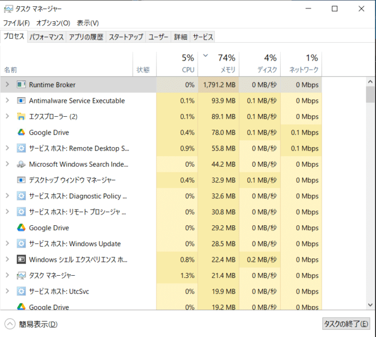
Task: Switch to the パフォーマンス tab
Action: pos(47,37)
